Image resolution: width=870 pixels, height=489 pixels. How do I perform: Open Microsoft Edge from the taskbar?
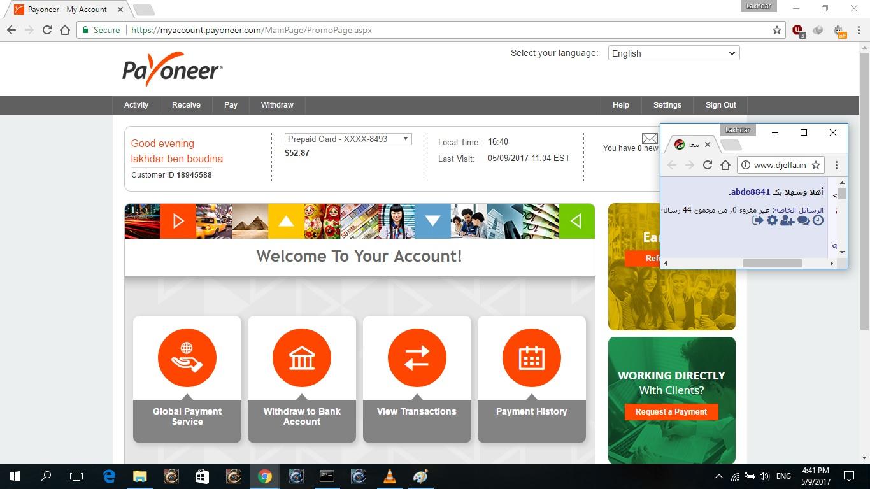coord(109,476)
